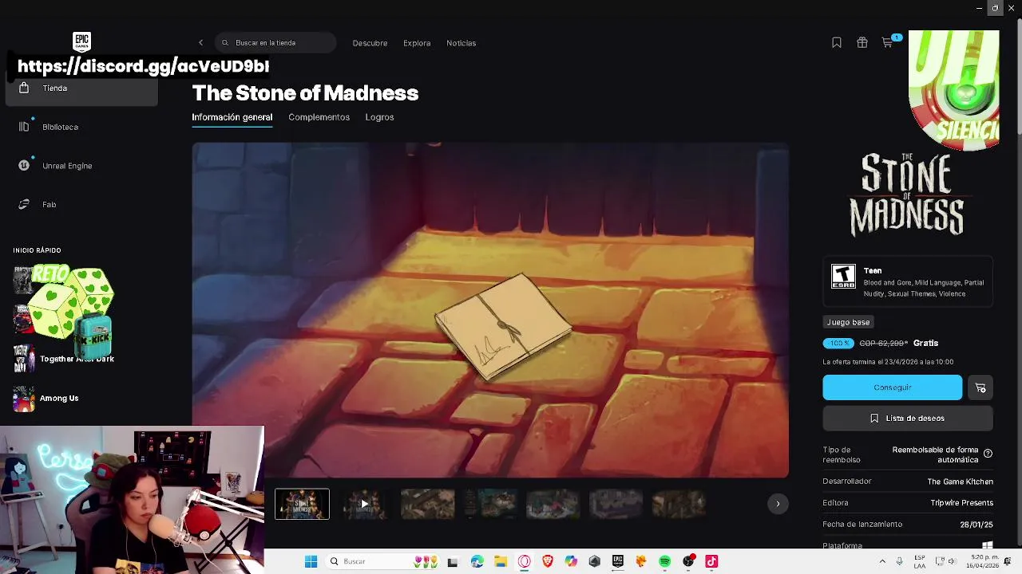The height and width of the screenshot is (574, 1022).
Task: Open Copilot from taskbar
Action: [571, 561]
